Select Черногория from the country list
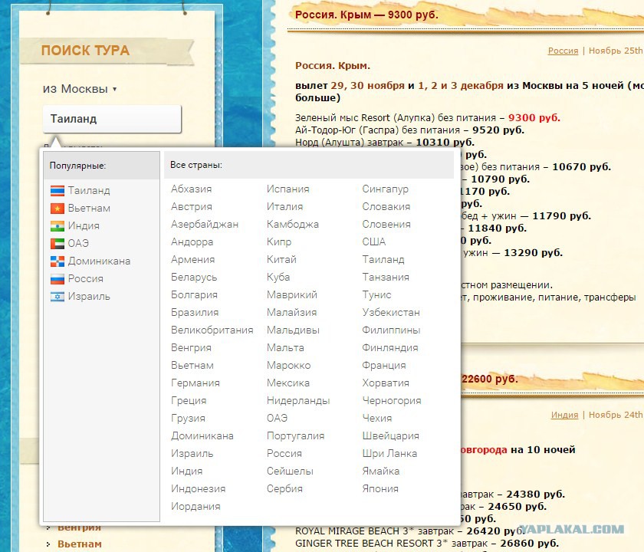This screenshot has height=552, width=644. pos(392,400)
